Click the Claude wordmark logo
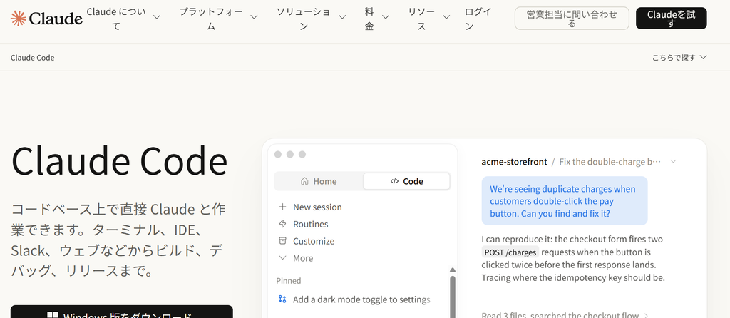This screenshot has height=318, width=730. pyautogui.click(x=56, y=18)
